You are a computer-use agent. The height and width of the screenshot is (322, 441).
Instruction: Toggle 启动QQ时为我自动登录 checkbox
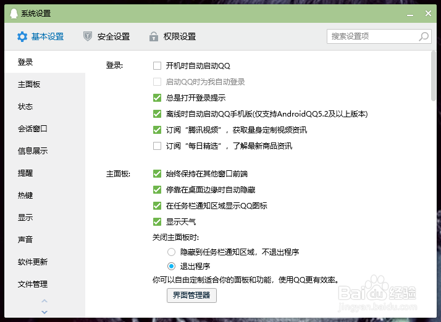(157, 82)
